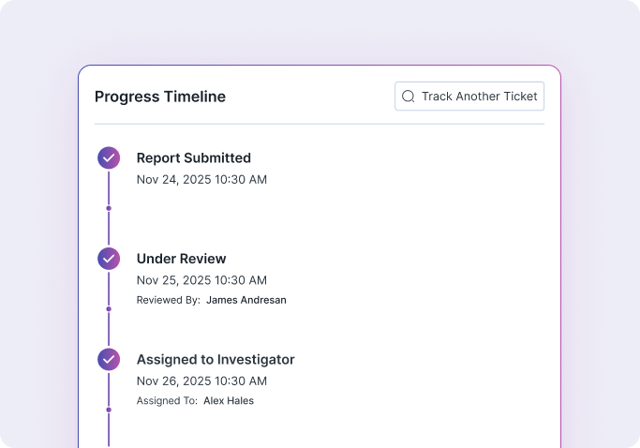Click reviewer name James Andresan
The image size is (640, 448).
coord(246,301)
